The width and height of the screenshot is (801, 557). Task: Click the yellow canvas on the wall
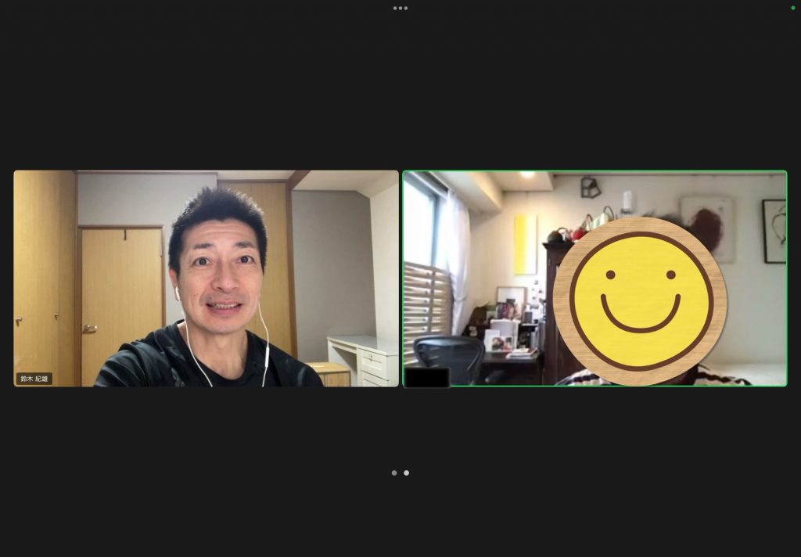[525, 244]
